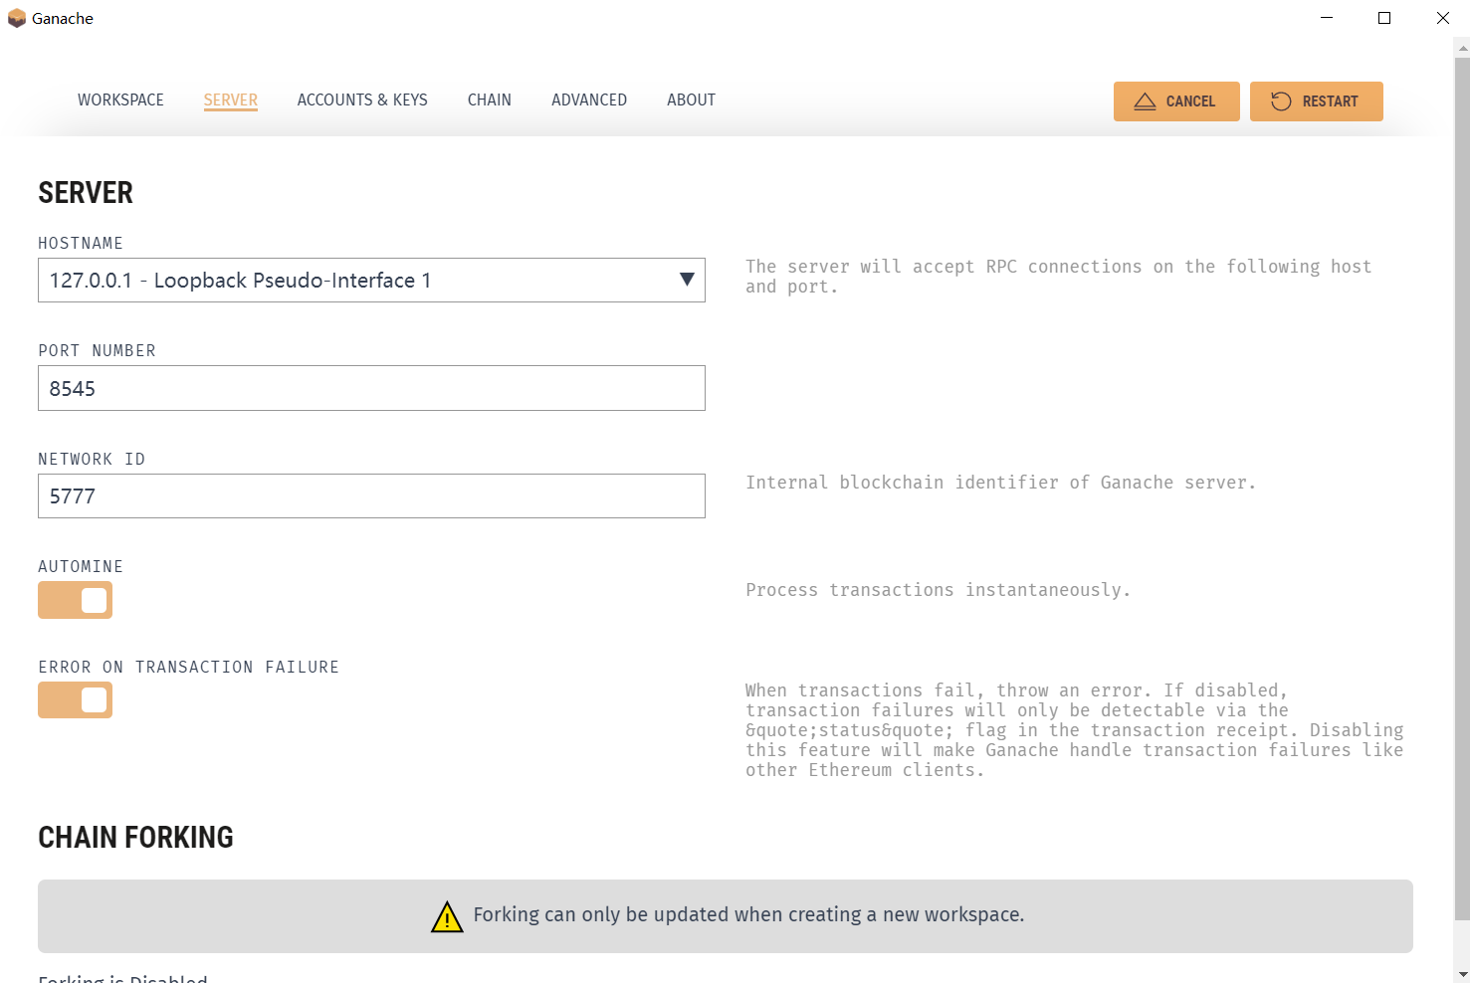Switch to the Workspace tab
The image size is (1470, 983).
point(120,99)
